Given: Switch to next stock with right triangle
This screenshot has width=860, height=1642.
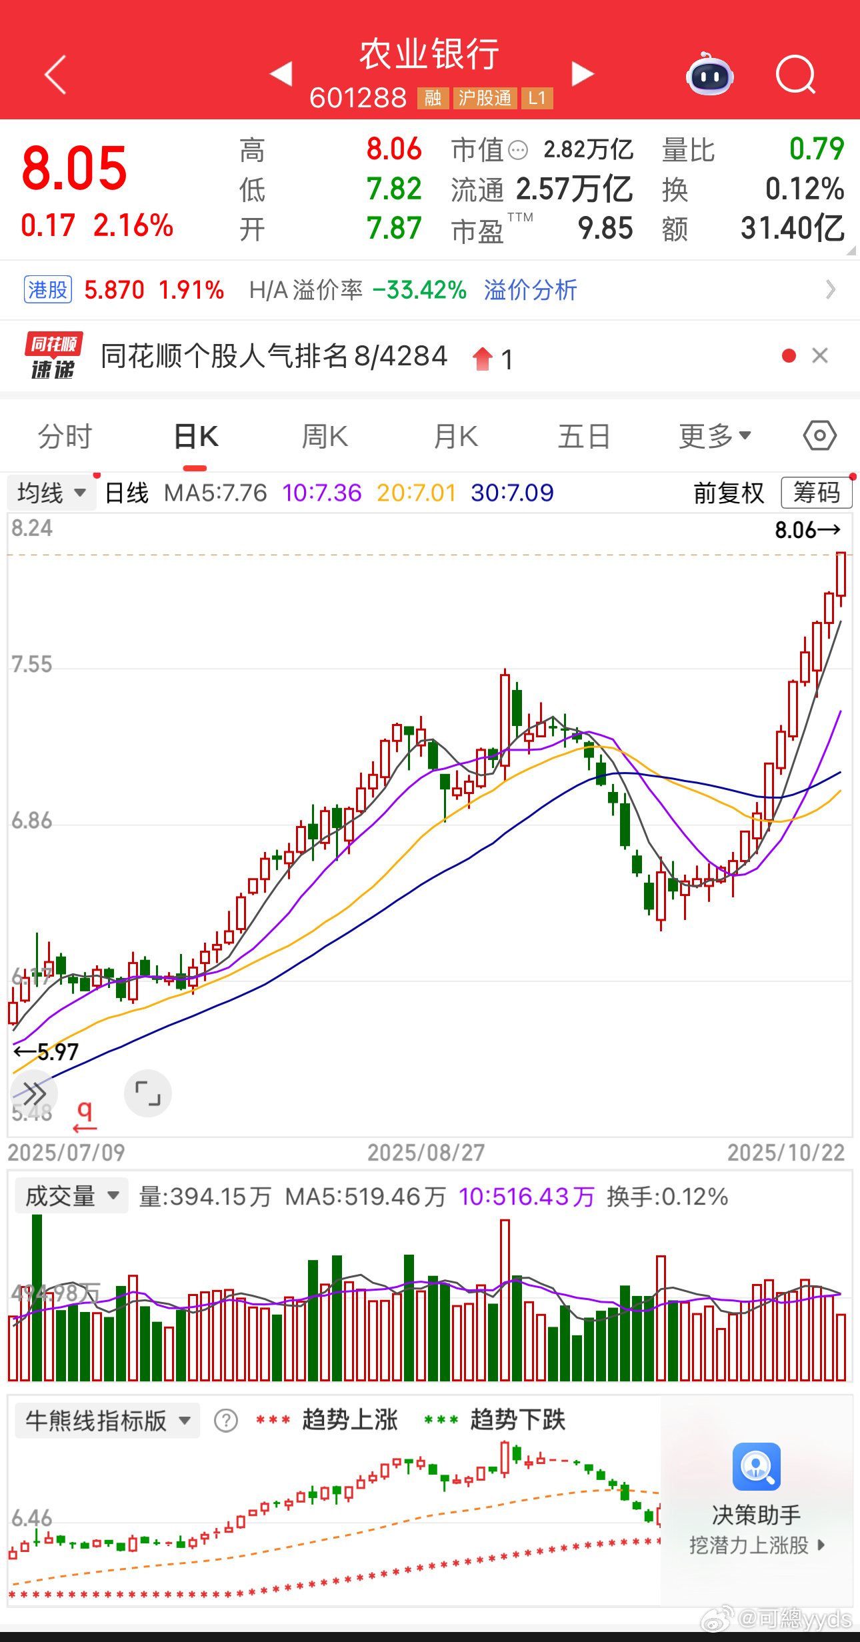Looking at the screenshot, I should tap(583, 73).
